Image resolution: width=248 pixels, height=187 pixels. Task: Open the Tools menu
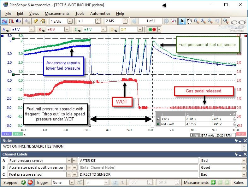[x=80, y=14]
